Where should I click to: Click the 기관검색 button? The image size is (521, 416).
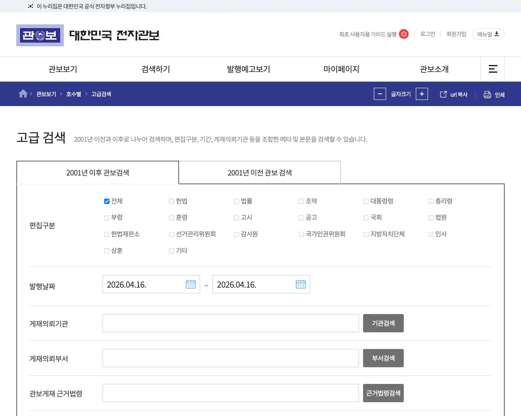click(x=383, y=323)
